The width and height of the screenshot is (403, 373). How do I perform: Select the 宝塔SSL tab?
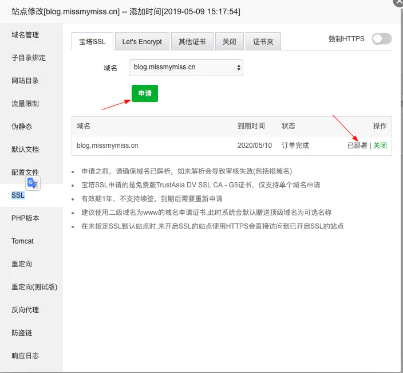tap(93, 41)
